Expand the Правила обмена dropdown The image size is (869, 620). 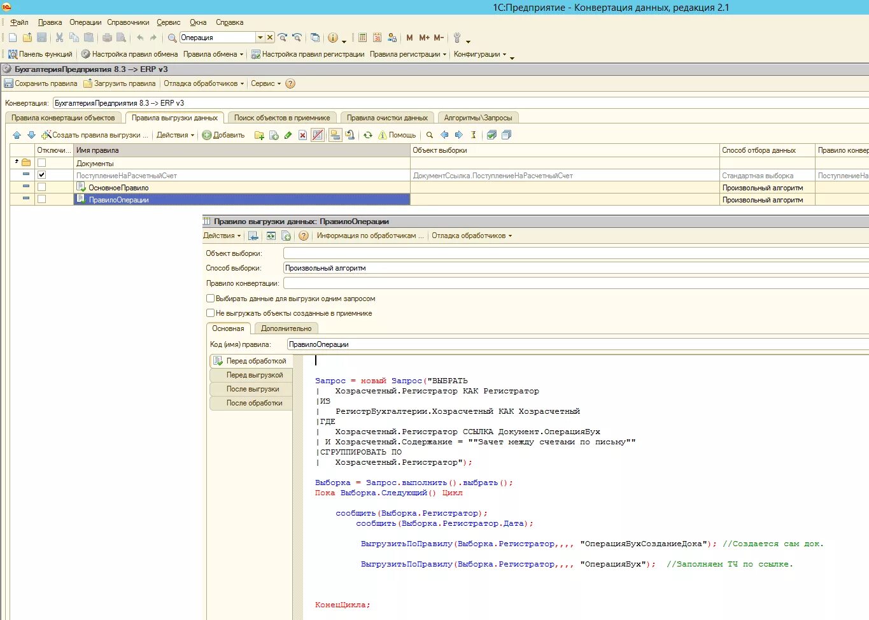pyautogui.click(x=213, y=54)
